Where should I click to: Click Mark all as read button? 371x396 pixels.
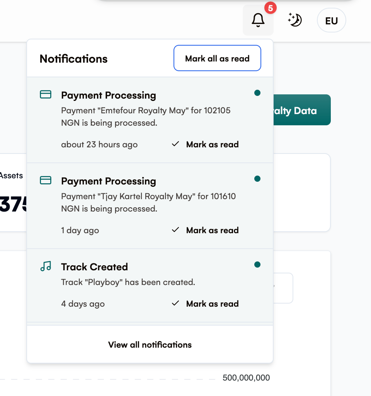(x=217, y=58)
